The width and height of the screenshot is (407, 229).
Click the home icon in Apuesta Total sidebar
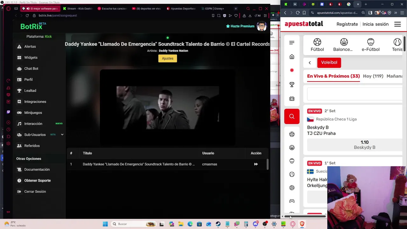[292, 57]
